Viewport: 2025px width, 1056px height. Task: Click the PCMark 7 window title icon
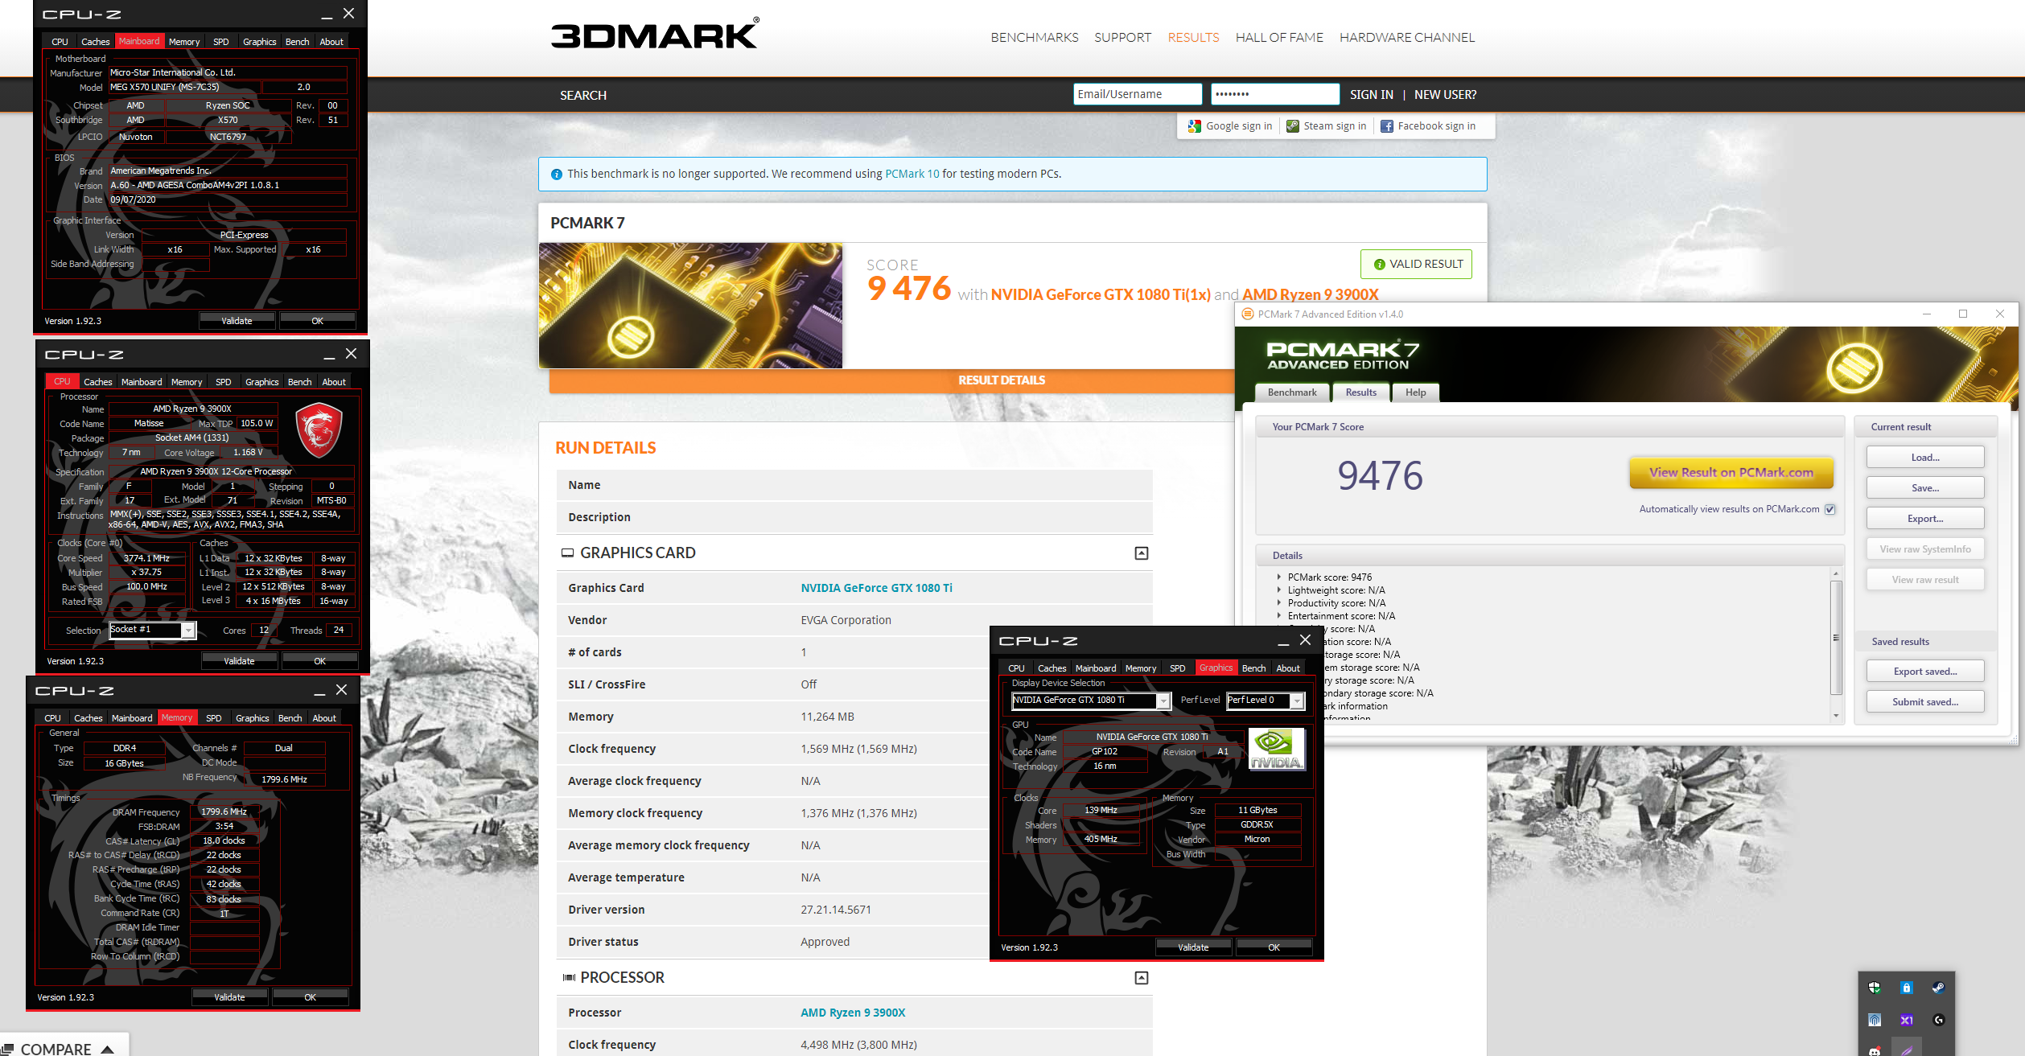tap(1248, 314)
